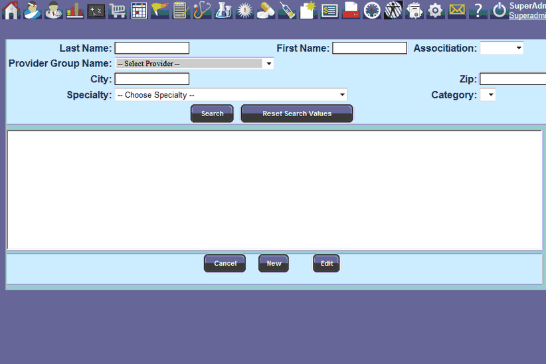Click the stethoscope icon
This screenshot has width=546, height=364.
[202, 11]
